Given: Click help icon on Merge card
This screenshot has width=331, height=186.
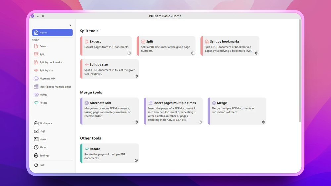Looking at the screenshot, I should click(x=264, y=122).
